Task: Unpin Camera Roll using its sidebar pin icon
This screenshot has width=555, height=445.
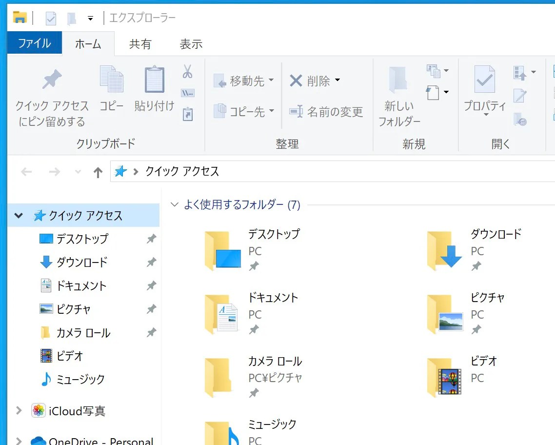Action: point(152,332)
